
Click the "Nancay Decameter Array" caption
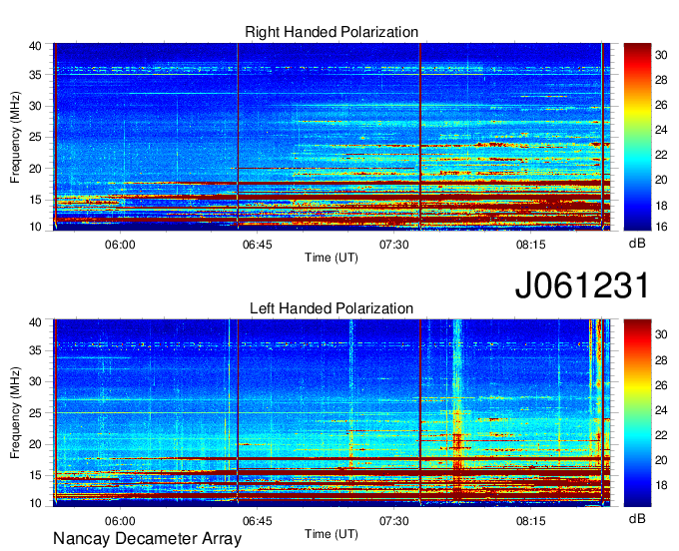point(147,539)
